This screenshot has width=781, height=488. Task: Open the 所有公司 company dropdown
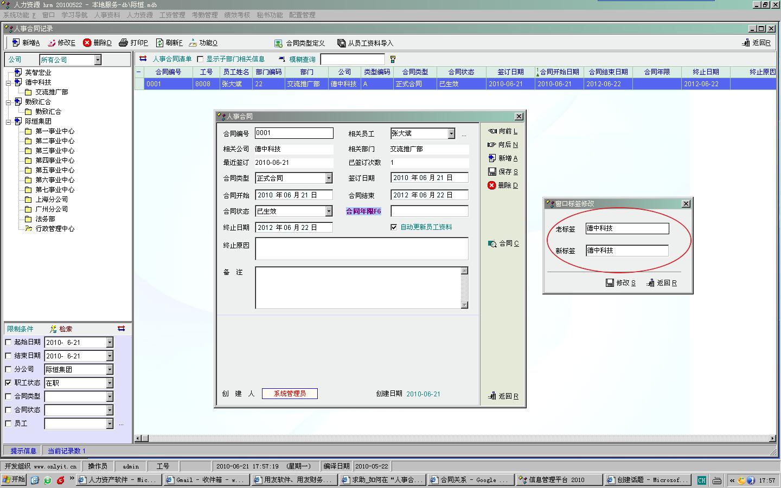click(98, 60)
